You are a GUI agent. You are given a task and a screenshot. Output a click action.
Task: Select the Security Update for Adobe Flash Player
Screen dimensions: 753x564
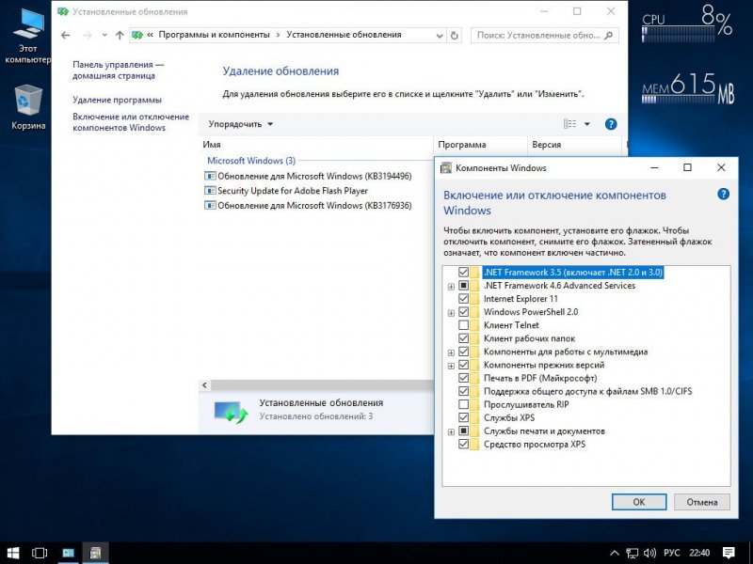point(293,191)
